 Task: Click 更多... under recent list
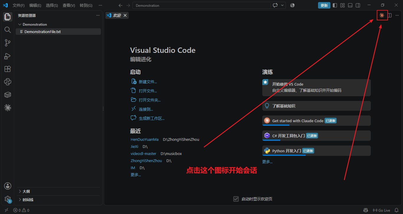tap(136, 175)
